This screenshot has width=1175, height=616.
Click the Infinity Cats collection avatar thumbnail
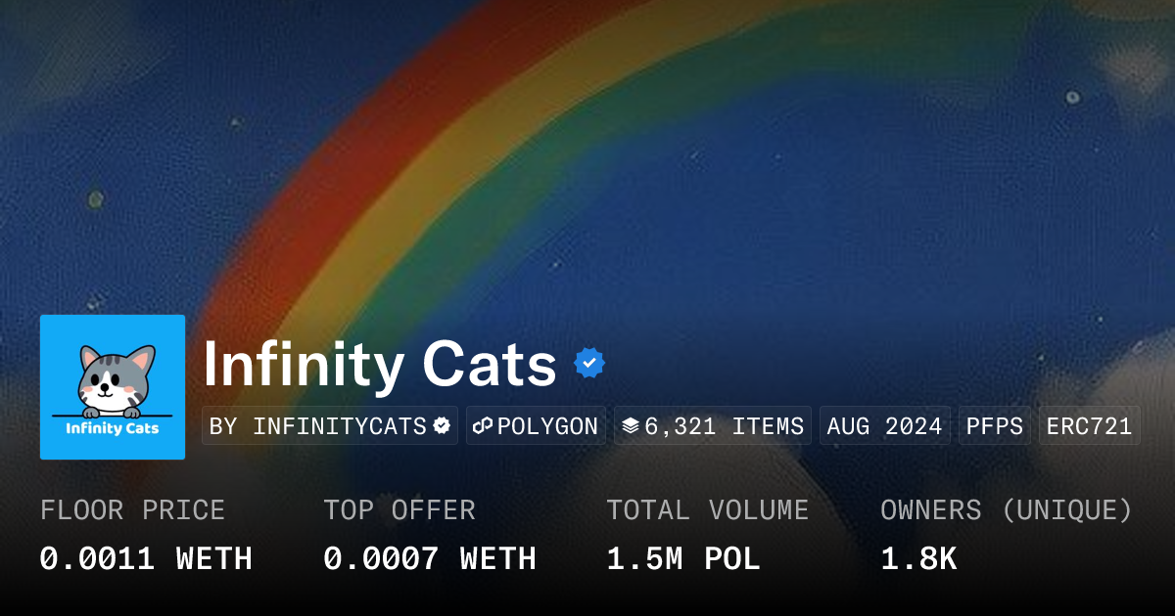click(113, 387)
